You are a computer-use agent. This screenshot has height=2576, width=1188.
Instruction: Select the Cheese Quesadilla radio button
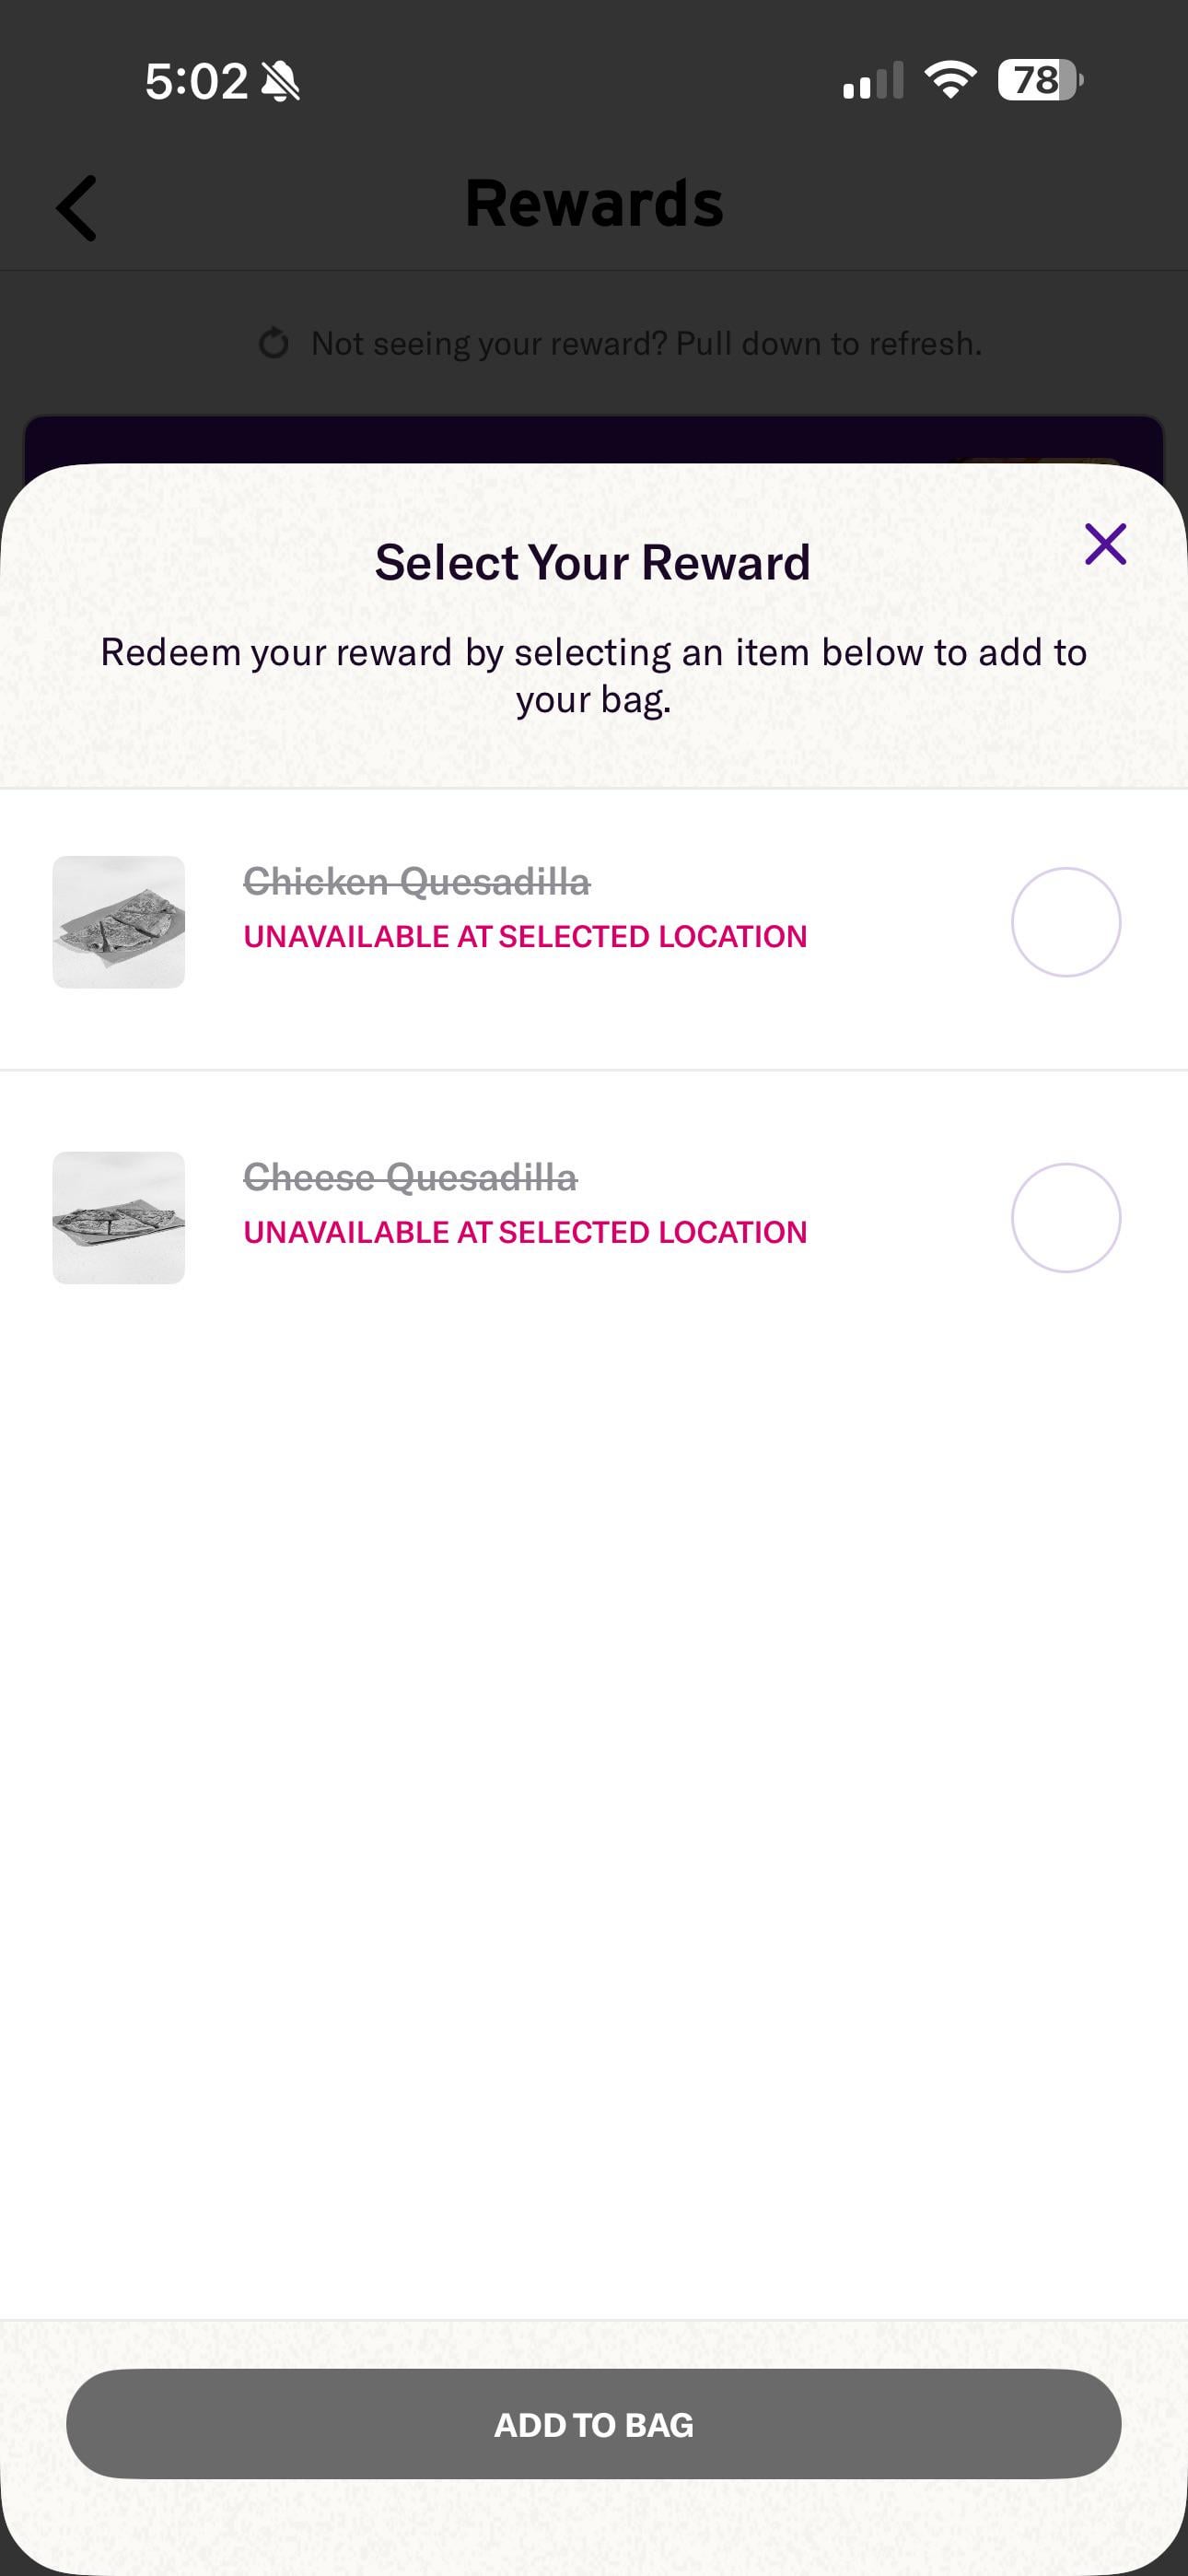click(1065, 1218)
